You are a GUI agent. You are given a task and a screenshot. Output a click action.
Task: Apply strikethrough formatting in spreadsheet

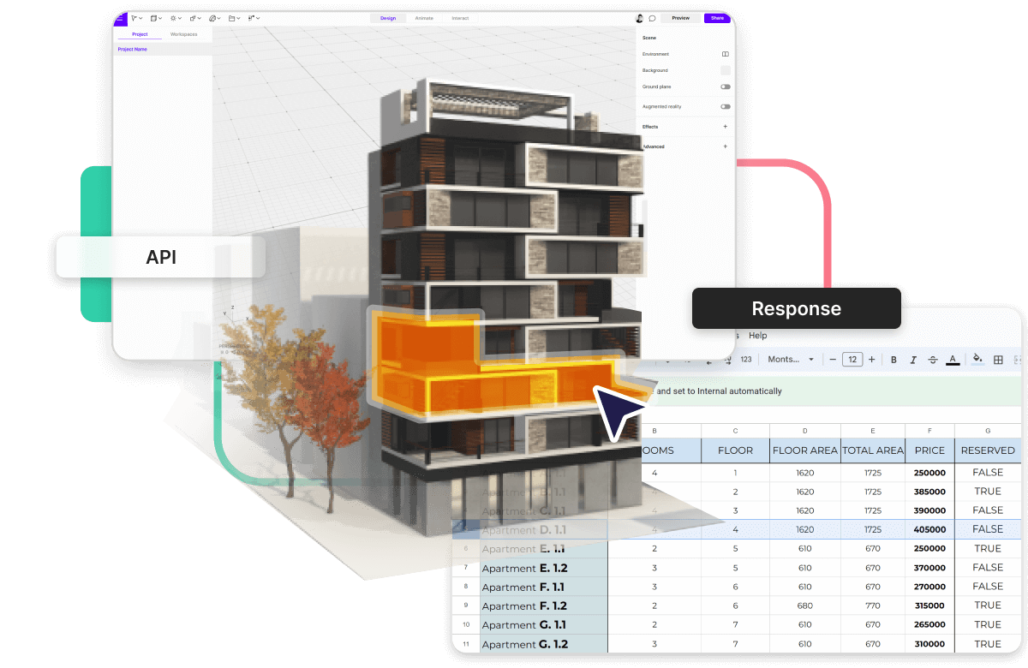[933, 360]
